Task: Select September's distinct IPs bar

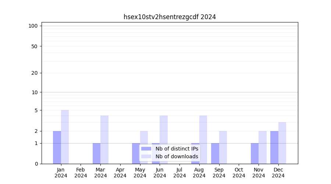Action: point(215,153)
